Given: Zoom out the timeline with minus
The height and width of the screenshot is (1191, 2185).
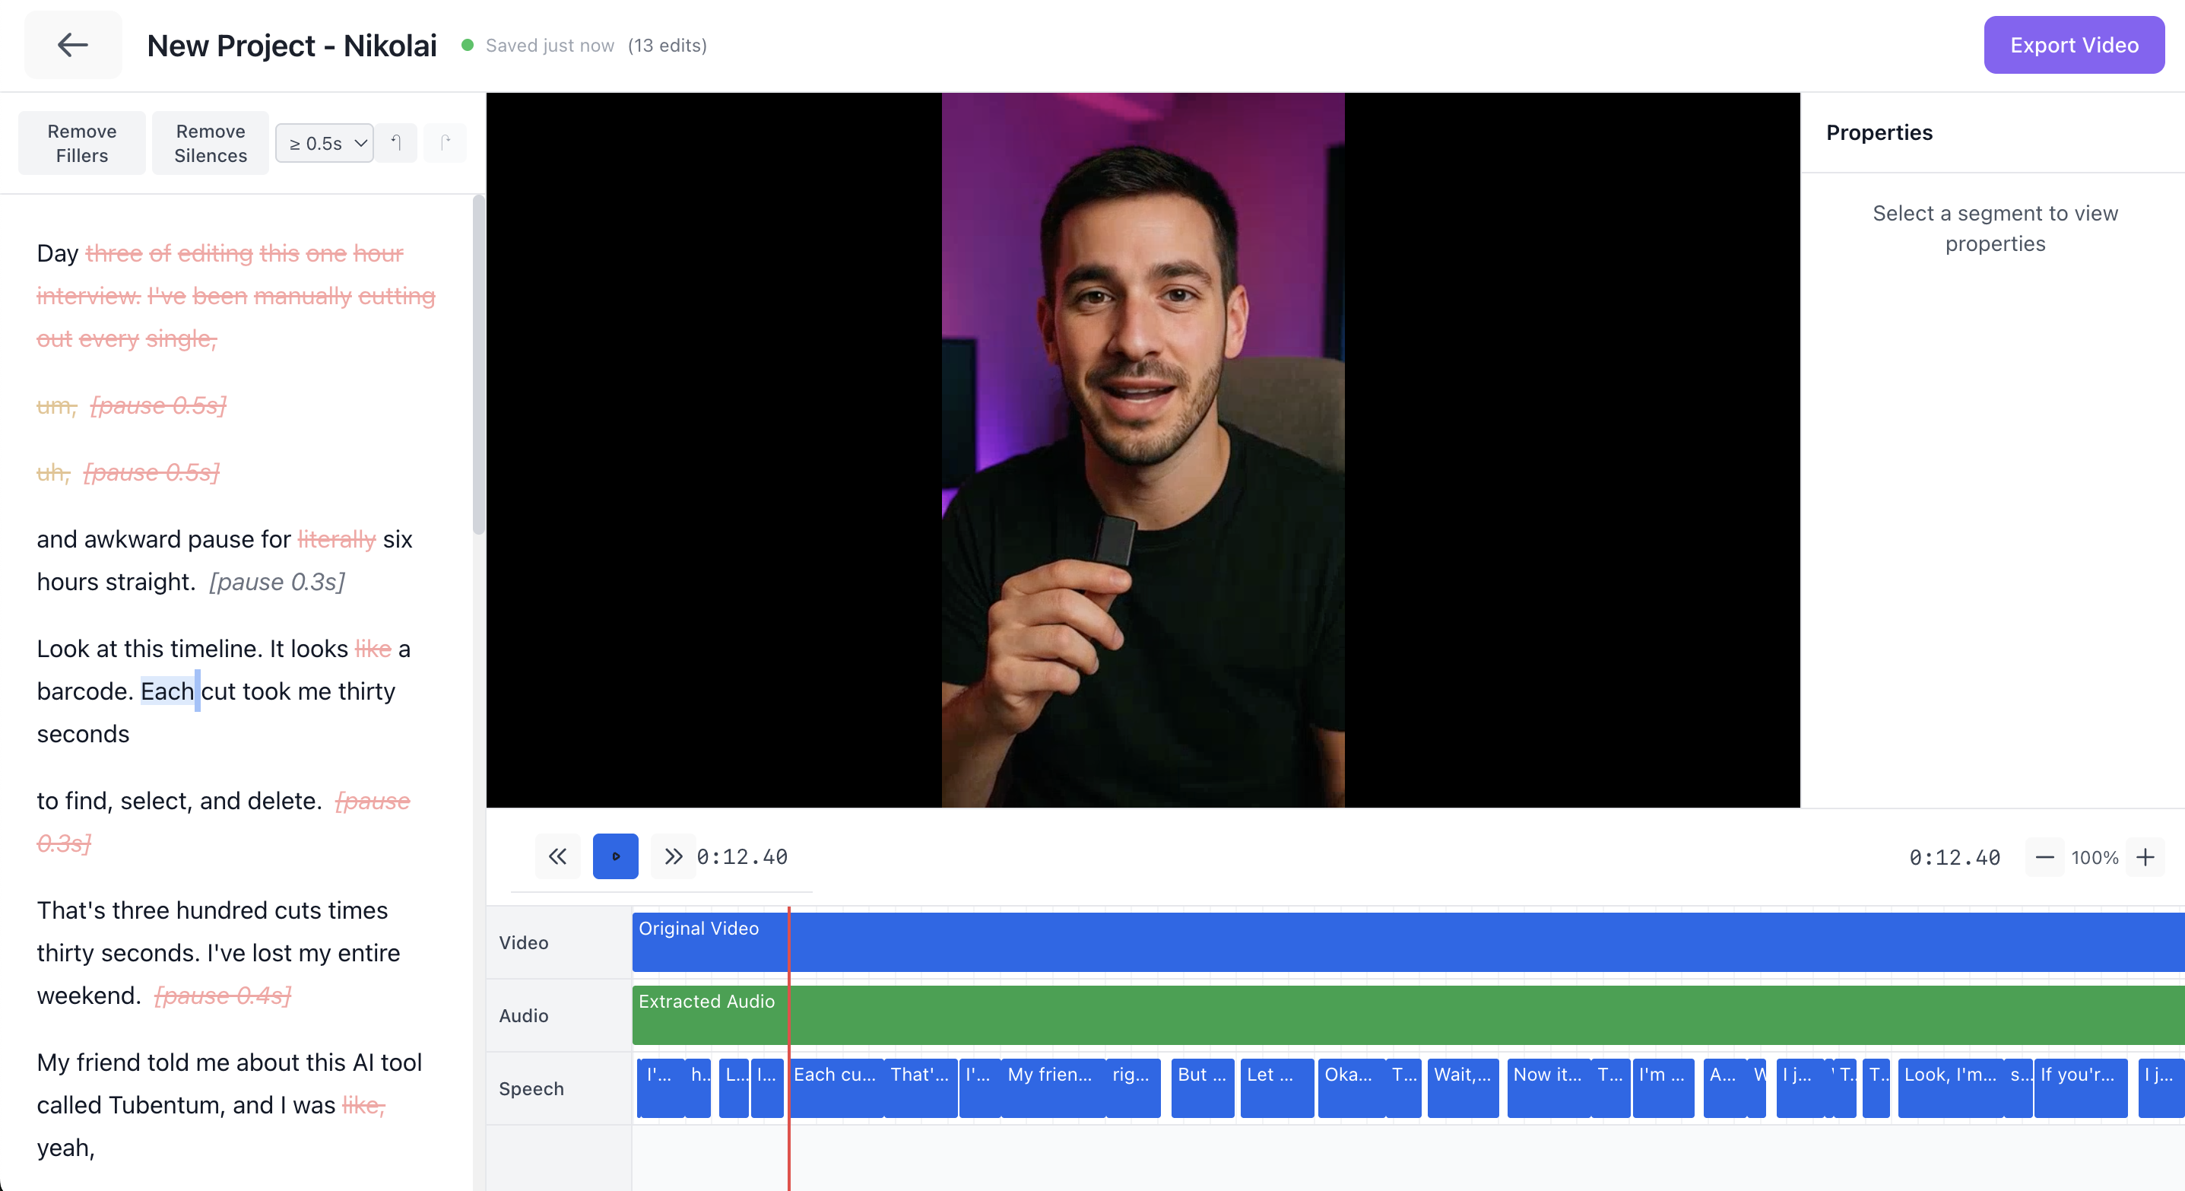Looking at the screenshot, I should [x=2044, y=858].
